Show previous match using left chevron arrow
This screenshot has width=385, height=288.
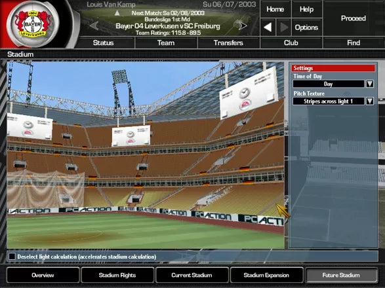[x=94, y=26]
